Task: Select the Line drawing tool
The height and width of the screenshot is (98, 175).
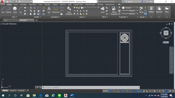Action: coord(3,10)
